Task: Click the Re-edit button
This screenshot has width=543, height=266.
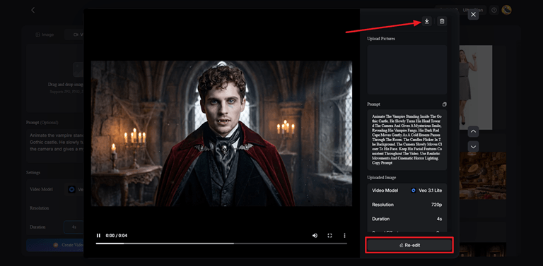Action: [x=409, y=245]
